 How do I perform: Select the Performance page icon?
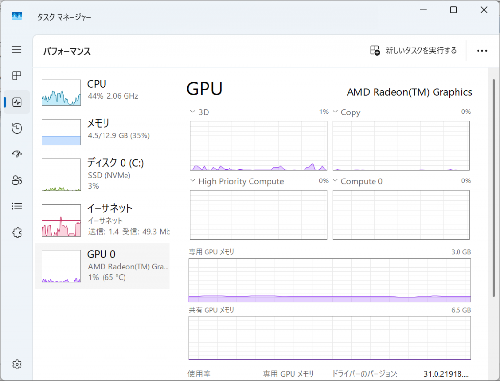[x=17, y=102]
